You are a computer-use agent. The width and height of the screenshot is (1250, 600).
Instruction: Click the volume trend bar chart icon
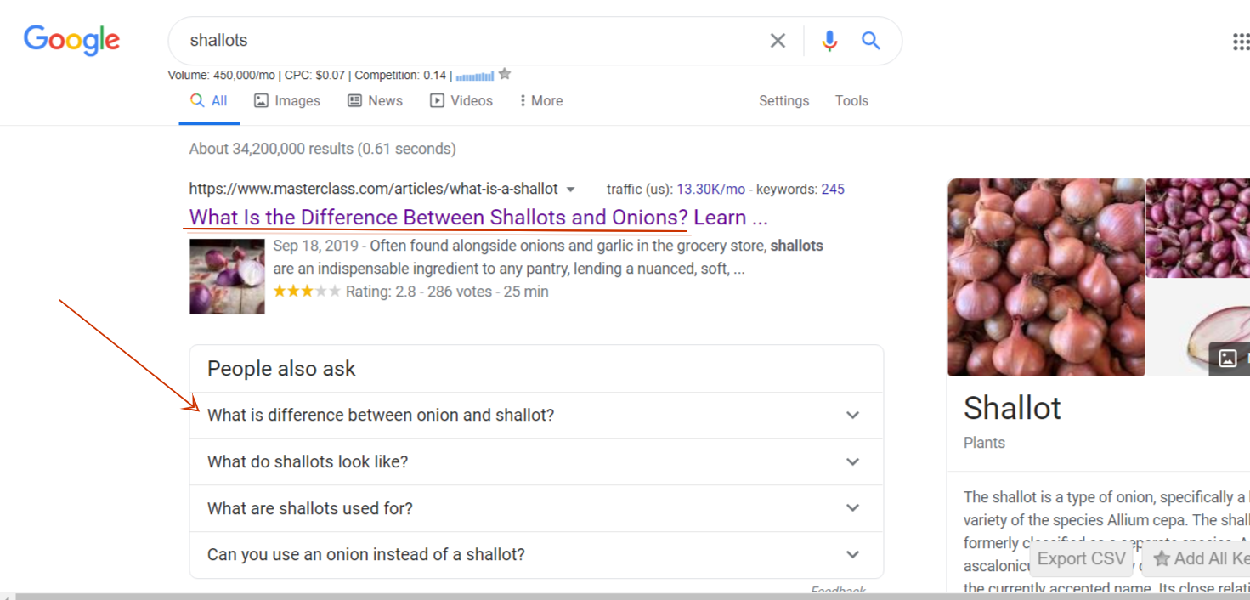pos(475,76)
